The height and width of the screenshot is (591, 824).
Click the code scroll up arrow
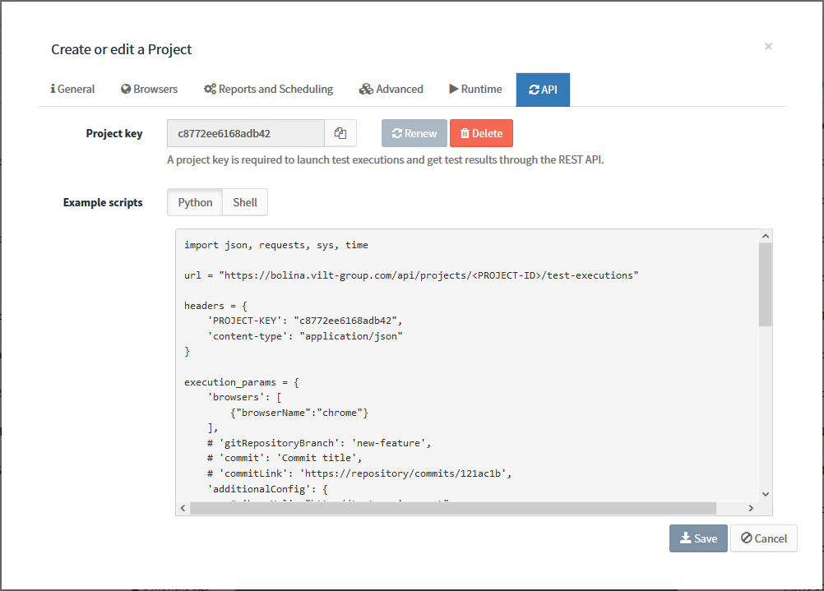pyautogui.click(x=766, y=237)
